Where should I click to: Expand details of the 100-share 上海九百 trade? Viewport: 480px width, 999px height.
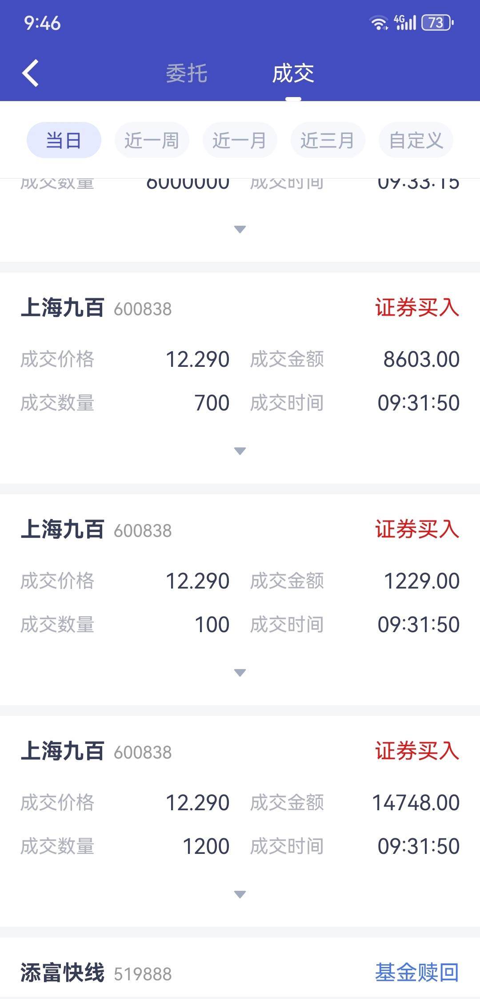[240, 673]
